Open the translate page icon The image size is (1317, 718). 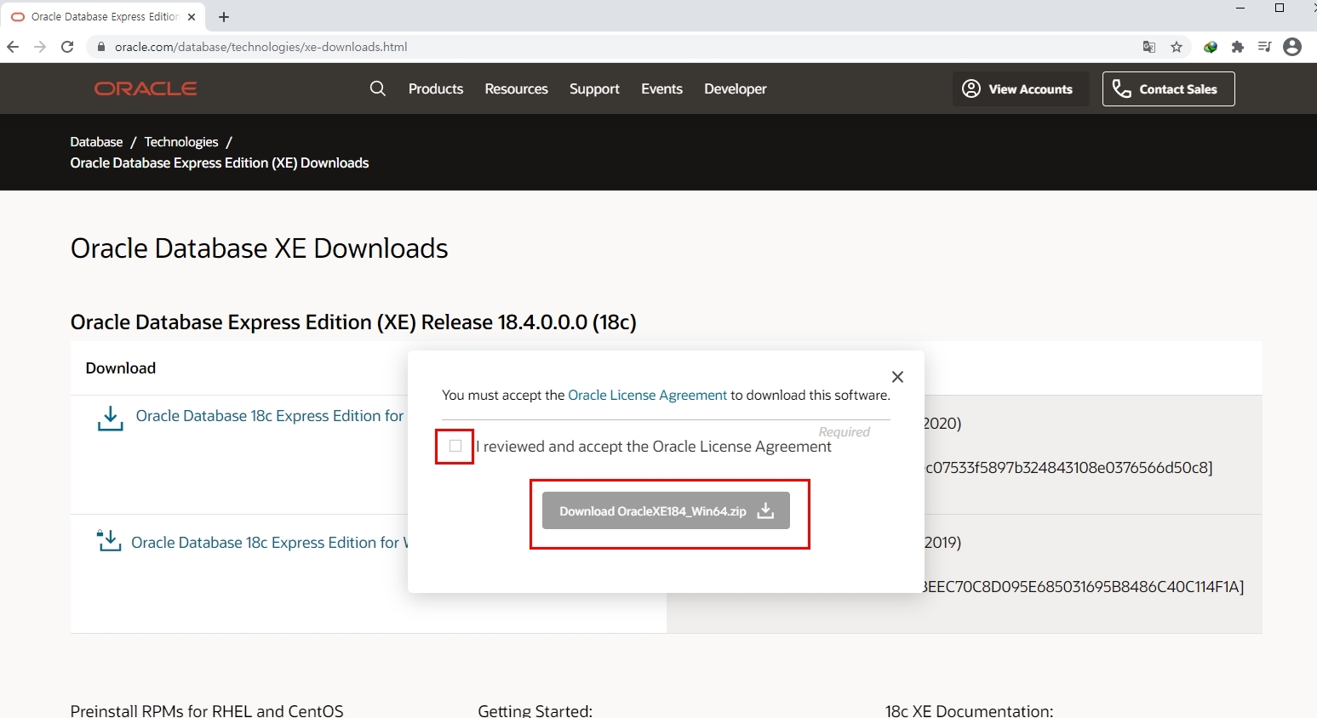1149,47
